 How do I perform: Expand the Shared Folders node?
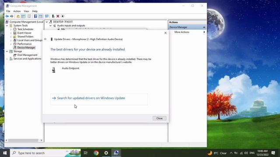10,37
